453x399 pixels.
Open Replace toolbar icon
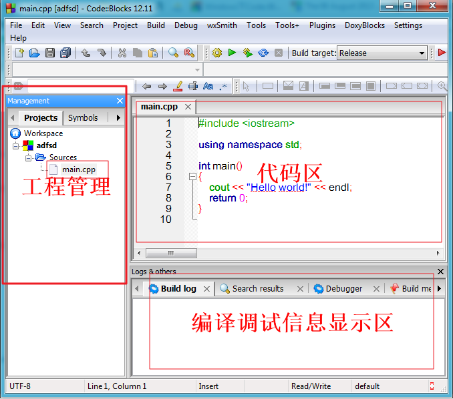189,53
